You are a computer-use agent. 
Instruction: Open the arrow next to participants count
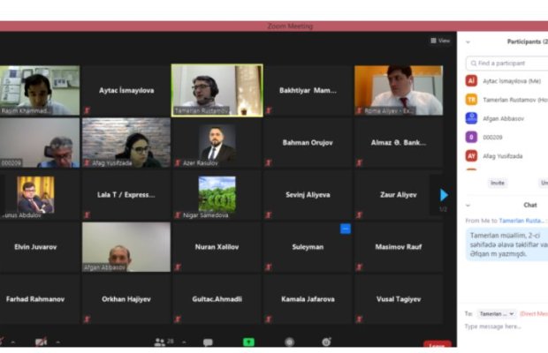point(184,342)
